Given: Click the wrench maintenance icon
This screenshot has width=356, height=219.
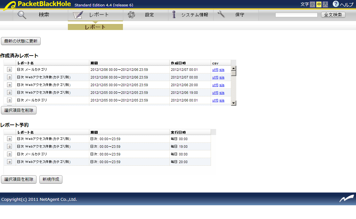Looking at the screenshot, I should coord(221,15).
